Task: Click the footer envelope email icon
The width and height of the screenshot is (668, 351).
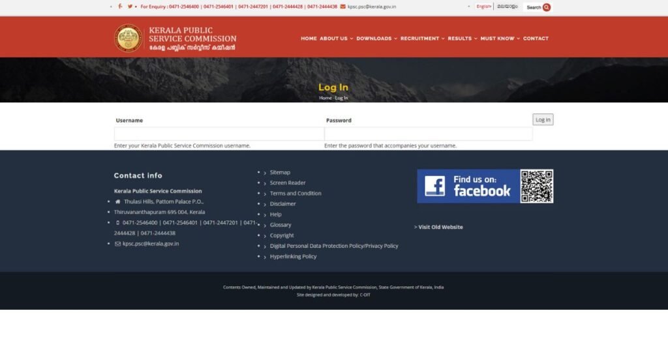Action: [x=117, y=243]
